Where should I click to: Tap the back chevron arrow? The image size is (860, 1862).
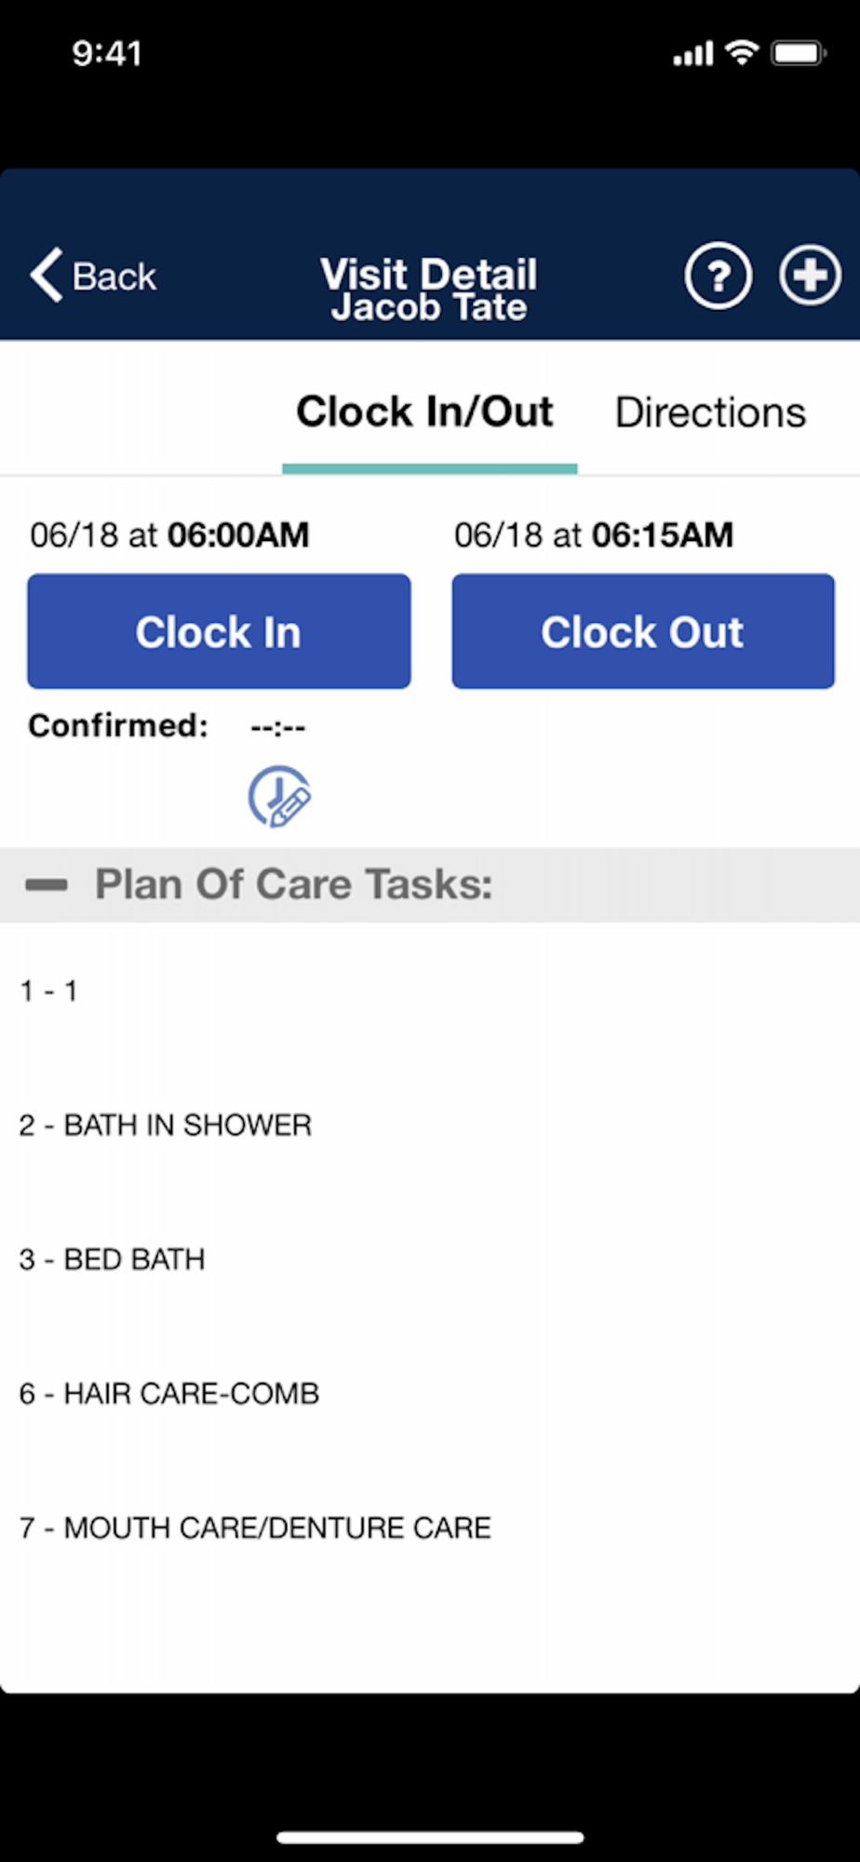pos(47,275)
